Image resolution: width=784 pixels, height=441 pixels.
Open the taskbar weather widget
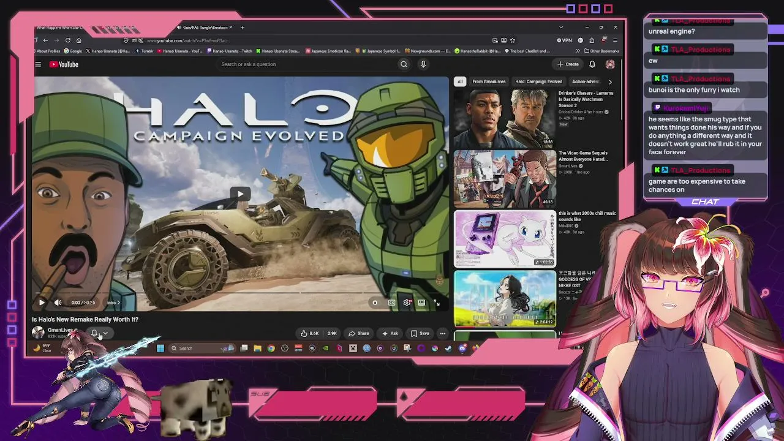click(43, 349)
